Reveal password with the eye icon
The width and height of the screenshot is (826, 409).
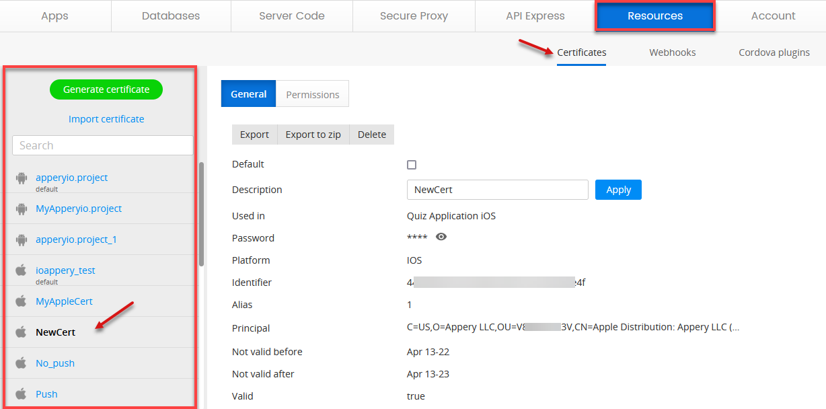coord(441,237)
